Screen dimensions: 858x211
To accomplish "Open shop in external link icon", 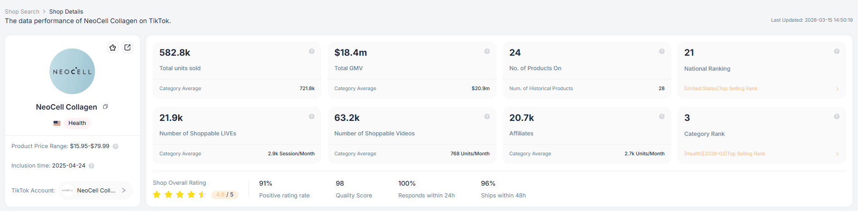I will click(x=128, y=48).
